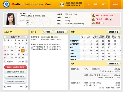Open 詳細をみる for 検査 panel

click(x=113, y=32)
